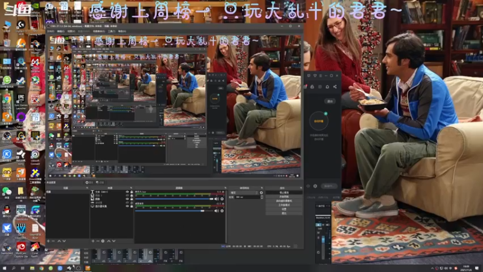483x272 pixels.
Task: Open settings gear of desktop audio channel
Action: point(222,211)
